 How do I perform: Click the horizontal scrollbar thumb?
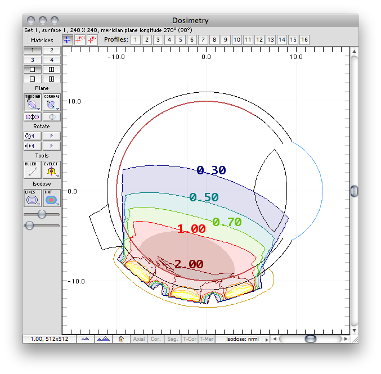coord(310,339)
